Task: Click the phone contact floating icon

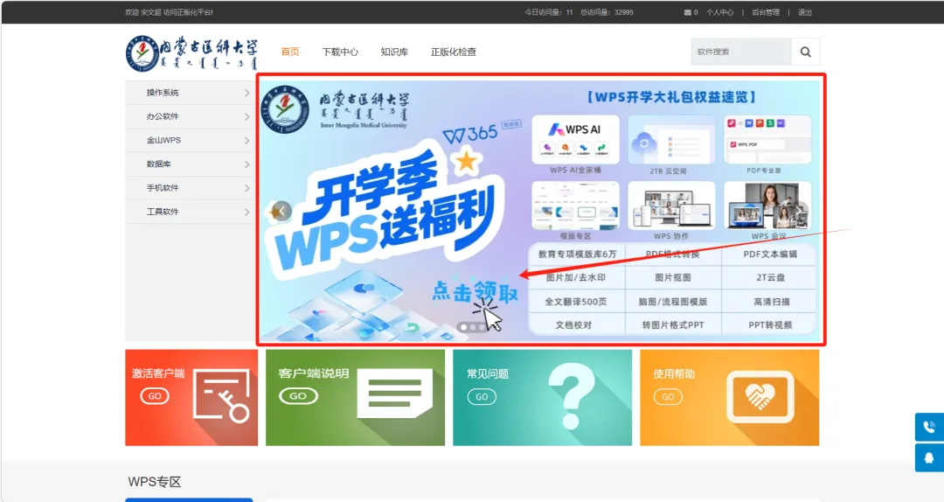Action: click(929, 427)
